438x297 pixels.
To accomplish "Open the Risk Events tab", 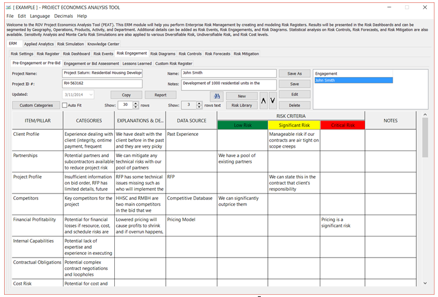I will [x=104, y=54].
